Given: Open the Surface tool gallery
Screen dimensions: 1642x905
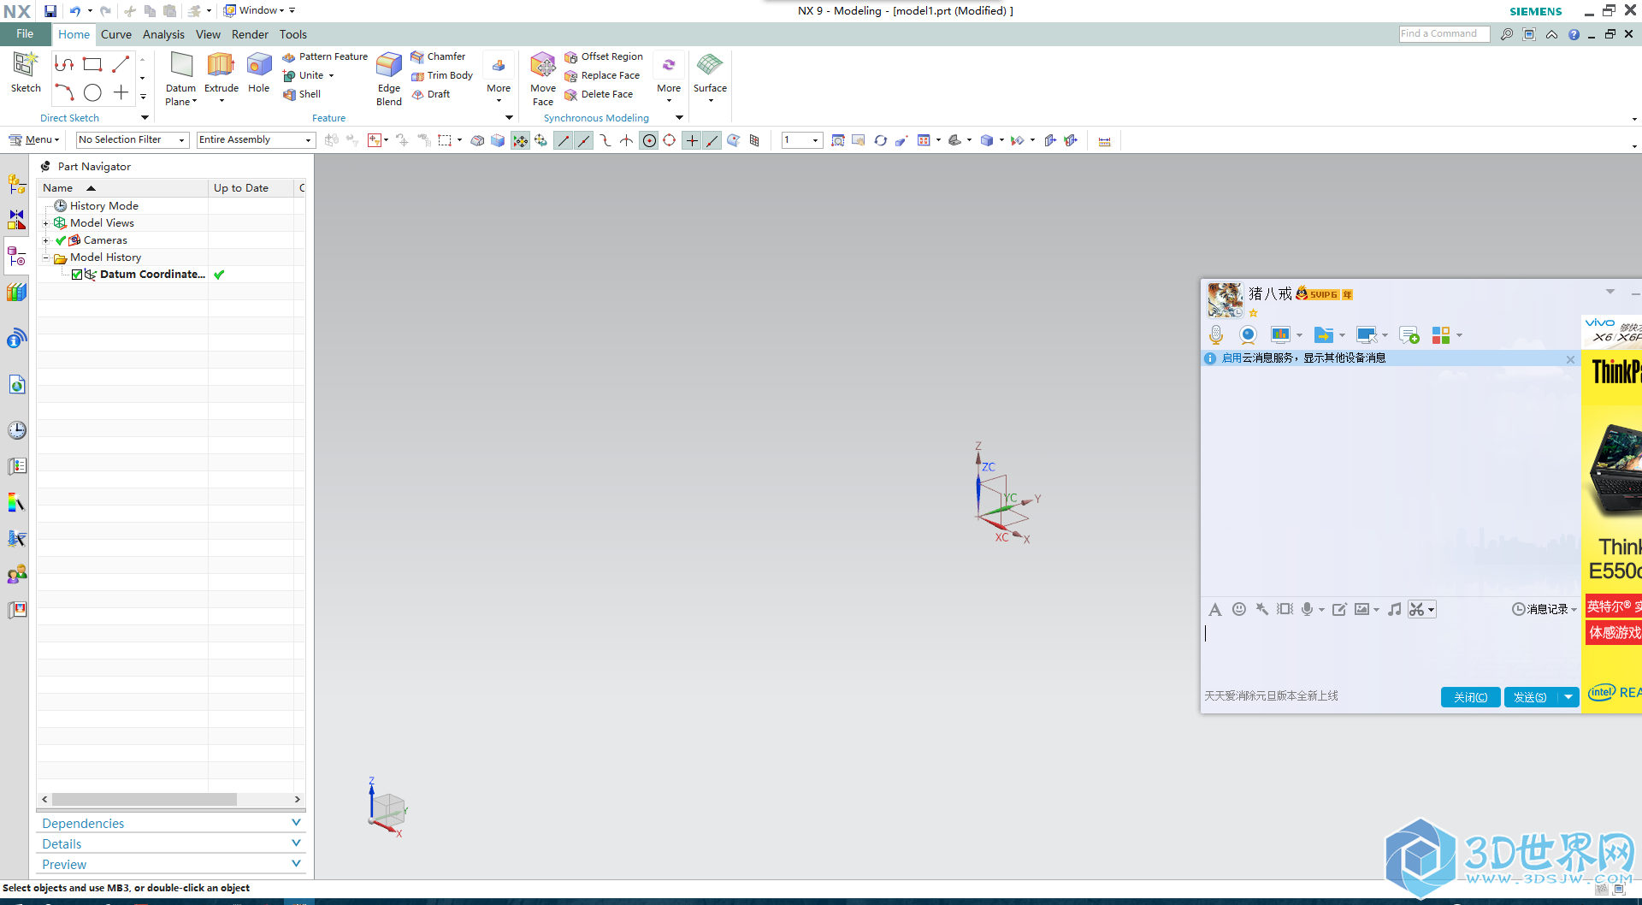Looking at the screenshot, I should [x=710, y=77].
